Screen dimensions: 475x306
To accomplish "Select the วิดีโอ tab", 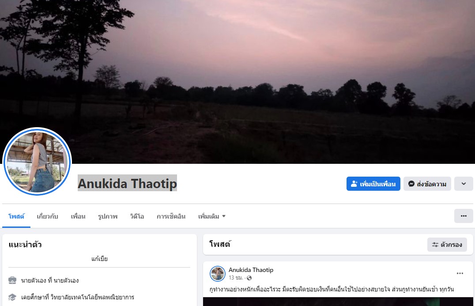I will click(x=137, y=216).
